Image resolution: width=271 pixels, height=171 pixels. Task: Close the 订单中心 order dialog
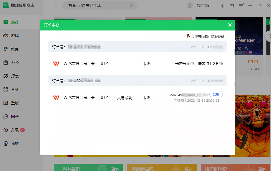230,25
